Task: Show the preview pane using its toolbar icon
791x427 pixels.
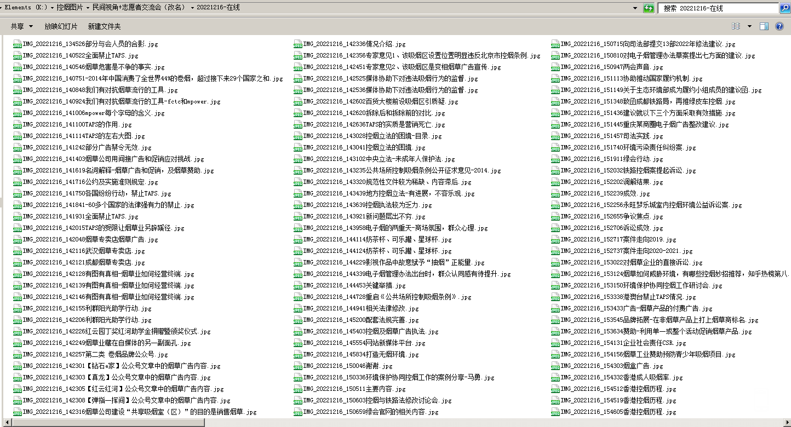Action: point(763,26)
